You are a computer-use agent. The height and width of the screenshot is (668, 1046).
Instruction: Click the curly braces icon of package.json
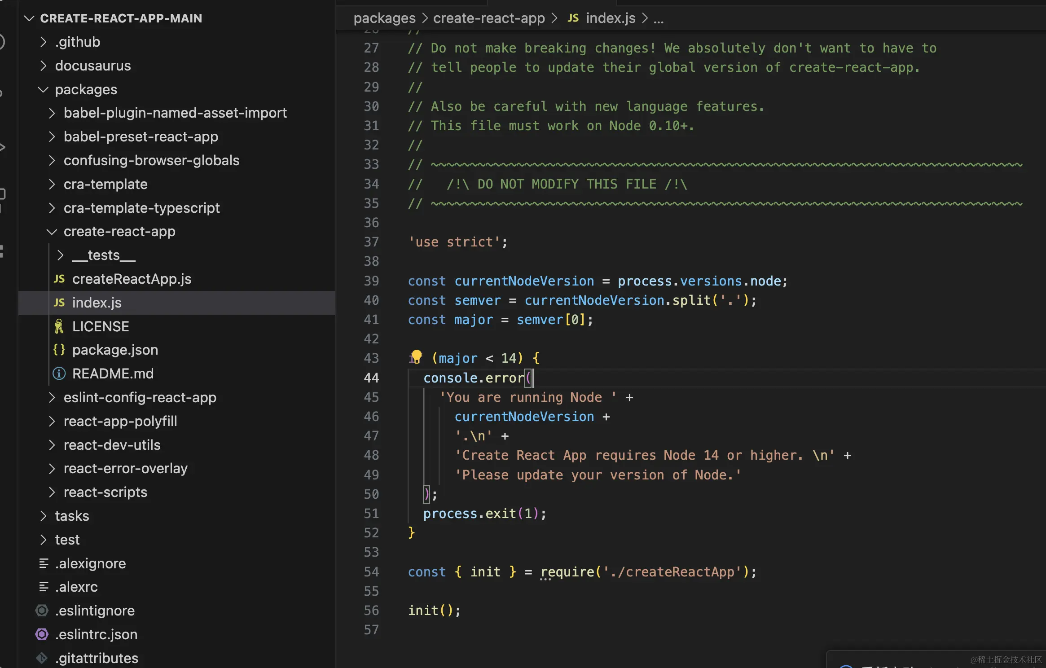click(x=59, y=350)
